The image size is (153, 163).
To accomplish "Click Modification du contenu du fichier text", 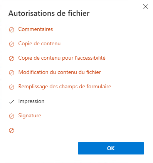I will (x=60, y=72).
